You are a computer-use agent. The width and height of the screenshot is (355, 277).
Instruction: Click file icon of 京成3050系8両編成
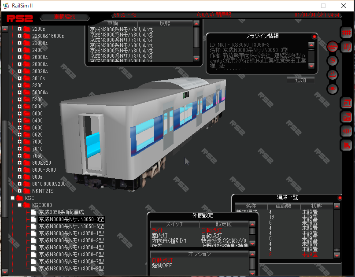coord(33,212)
